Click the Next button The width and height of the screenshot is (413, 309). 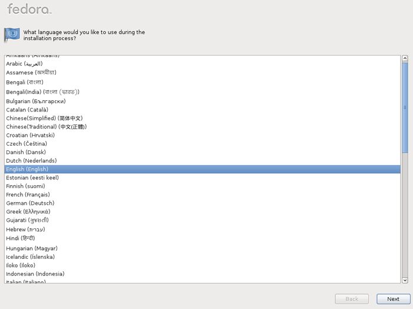pos(394,299)
